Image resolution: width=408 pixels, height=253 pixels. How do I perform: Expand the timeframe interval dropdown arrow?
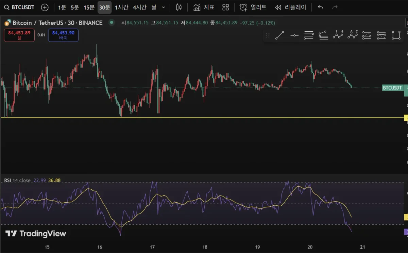(x=164, y=7)
